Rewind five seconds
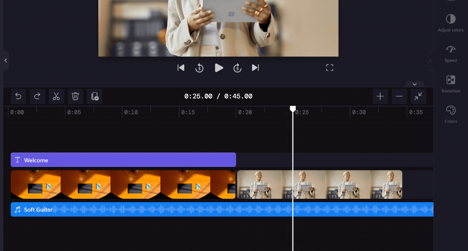Image resolution: width=468 pixels, height=251 pixels. 199,68
